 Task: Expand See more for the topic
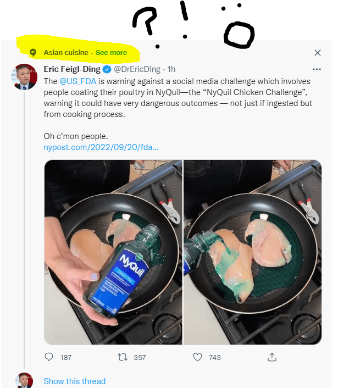point(111,53)
